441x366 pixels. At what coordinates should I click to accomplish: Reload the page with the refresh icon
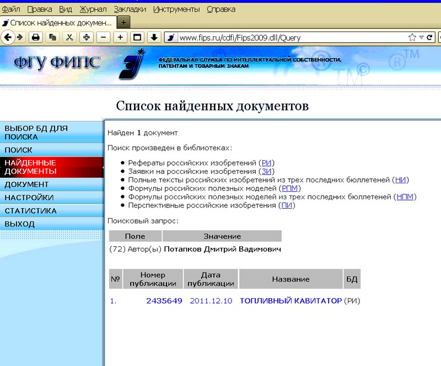click(429, 37)
